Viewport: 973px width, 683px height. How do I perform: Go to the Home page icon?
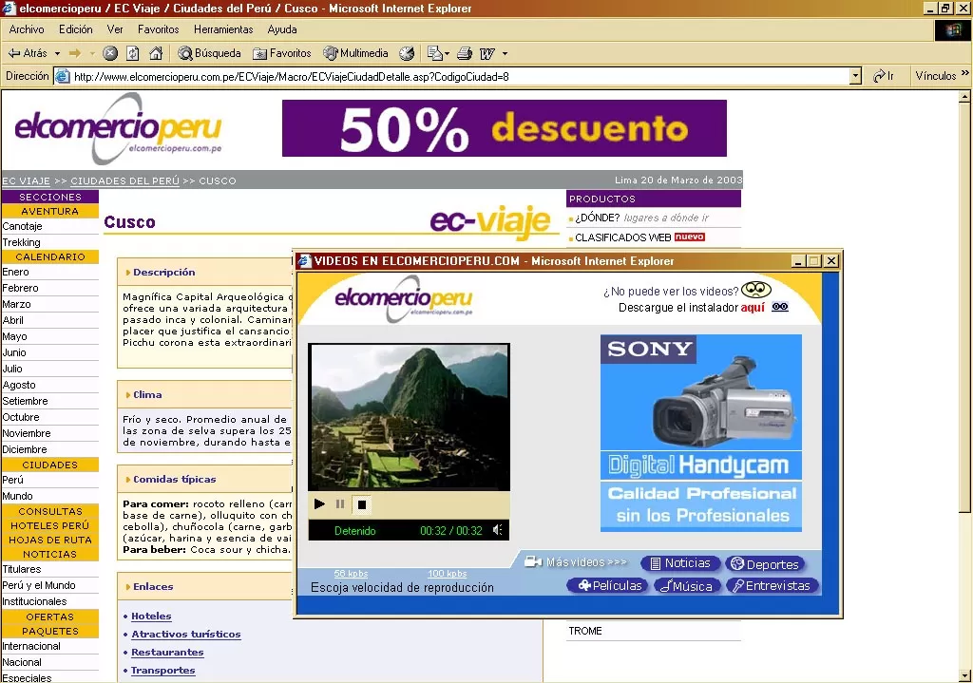coord(156,53)
